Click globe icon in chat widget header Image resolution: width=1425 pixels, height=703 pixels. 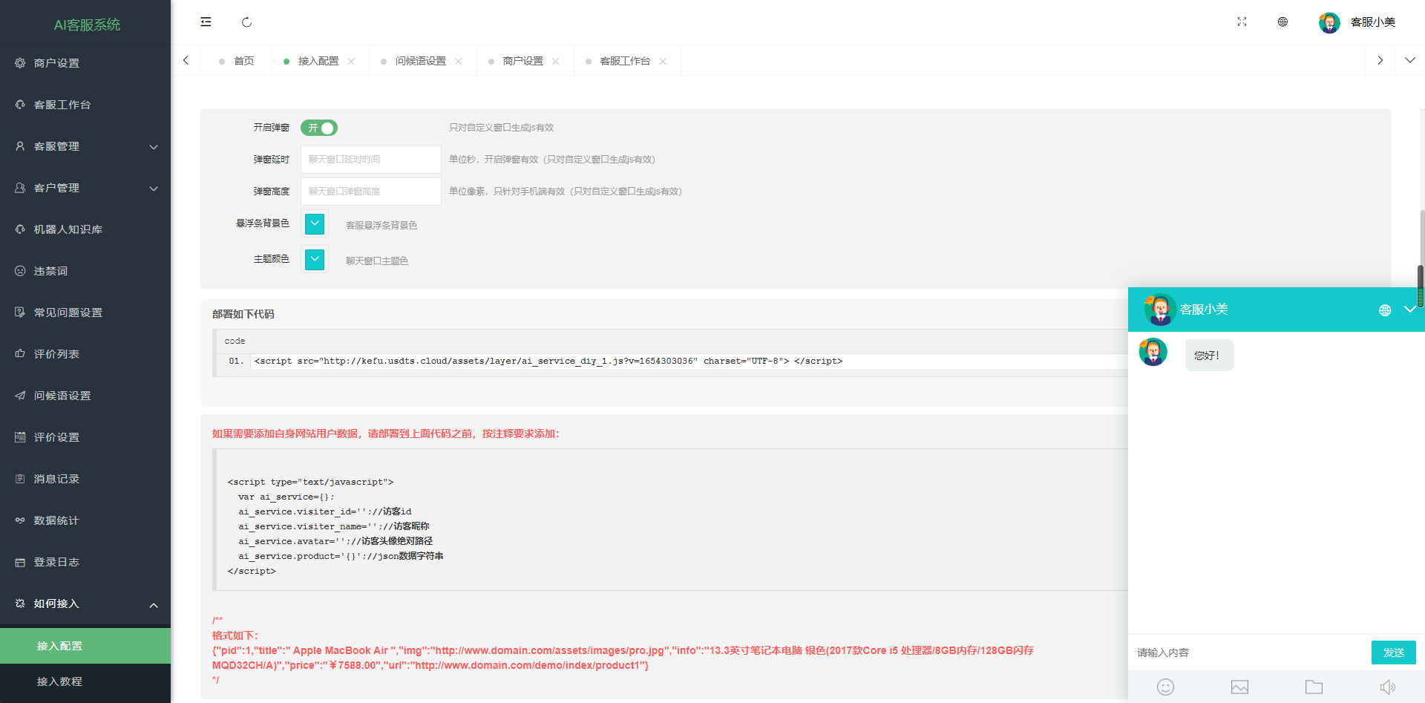click(1385, 310)
